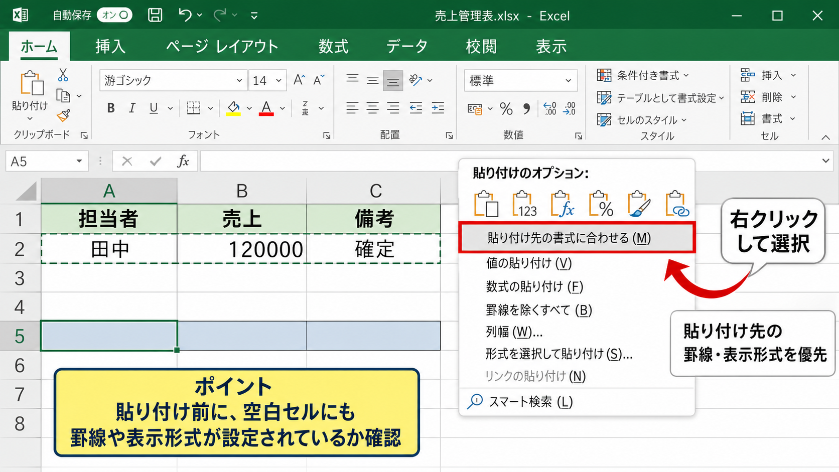Increase font size with large A icon
The width and height of the screenshot is (839, 472).
(299, 80)
